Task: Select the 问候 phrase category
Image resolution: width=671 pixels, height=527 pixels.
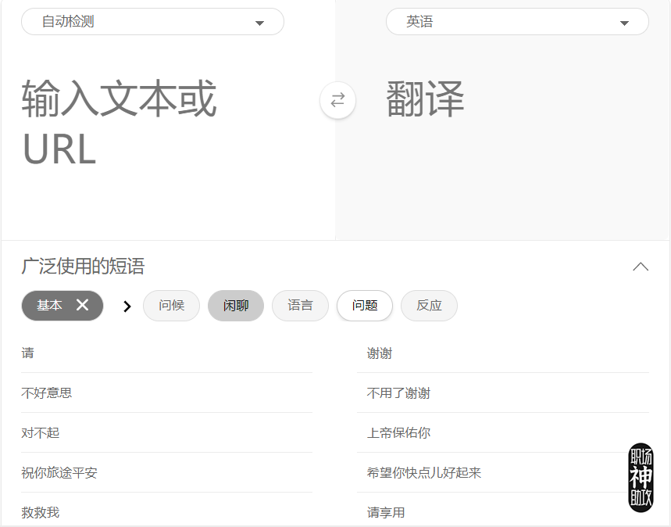Action: pyautogui.click(x=171, y=306)
